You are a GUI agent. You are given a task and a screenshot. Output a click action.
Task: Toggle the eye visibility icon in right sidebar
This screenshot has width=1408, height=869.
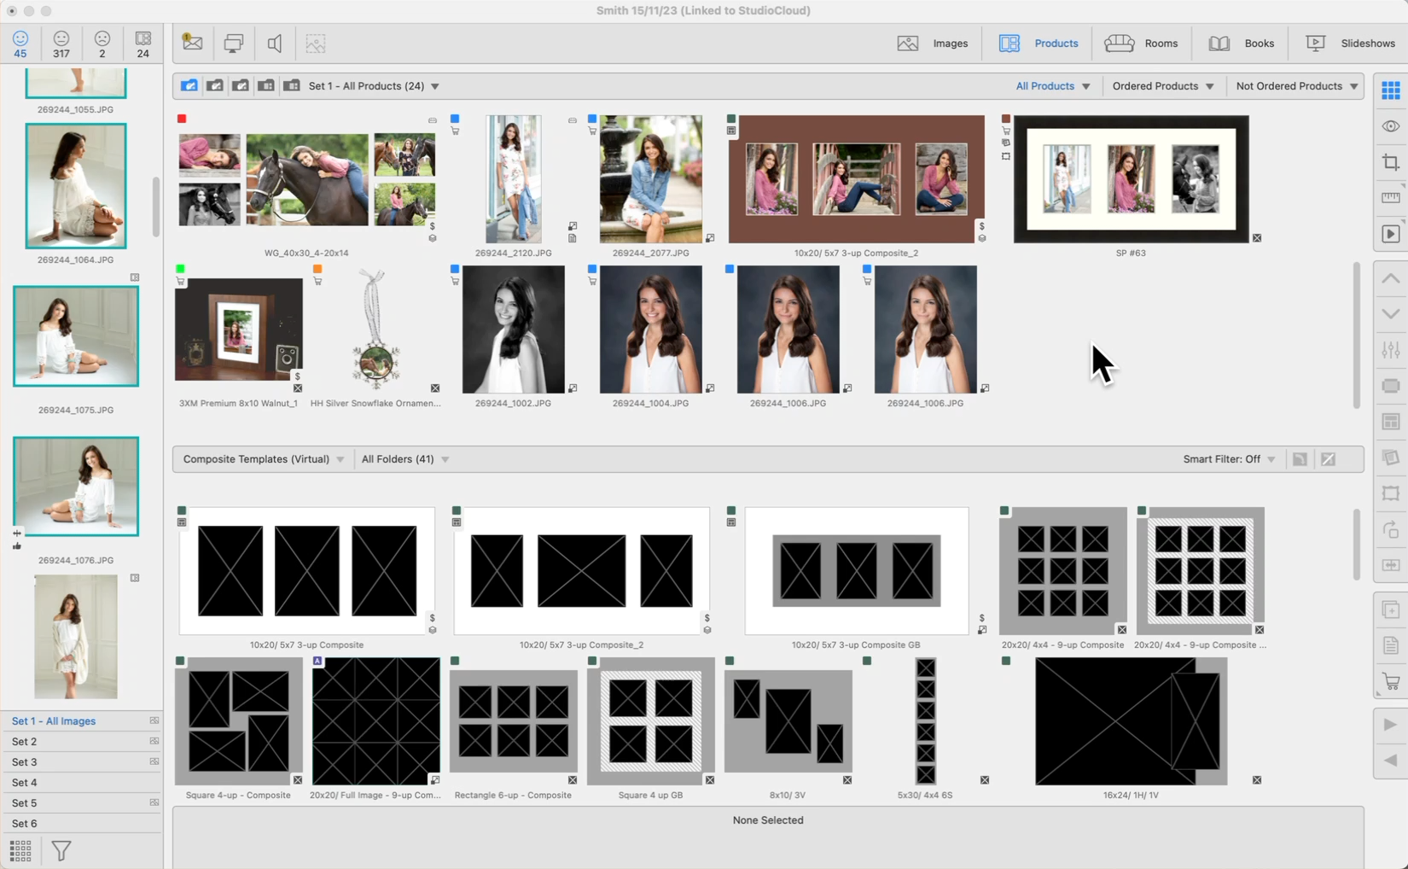(1390, 126)
